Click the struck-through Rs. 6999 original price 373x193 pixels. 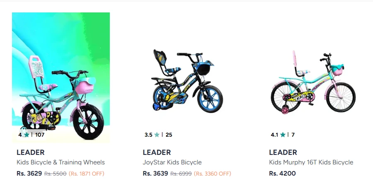click(x=181, y=174)
